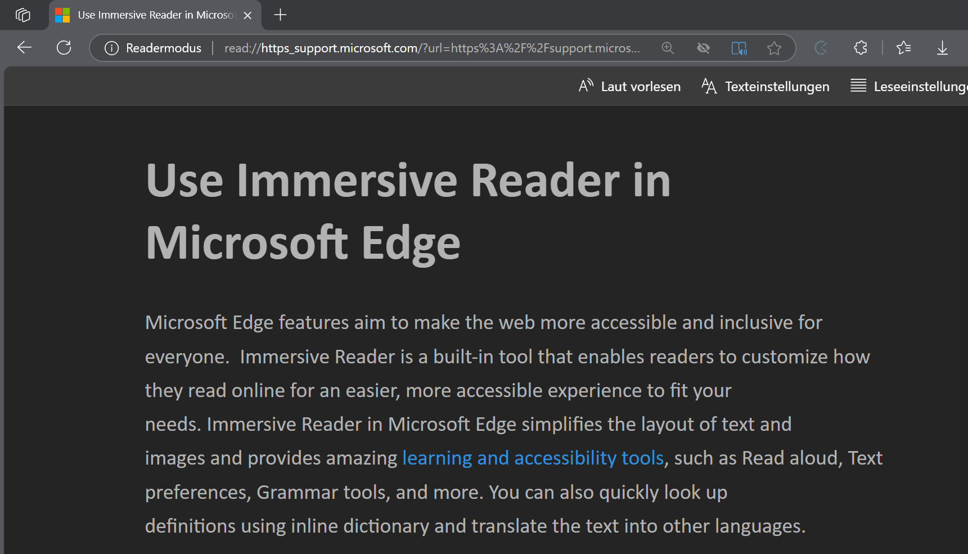This screenshot has width=968, height=554.
Task: Open the Downloads arrow icon
Action: 942,48
